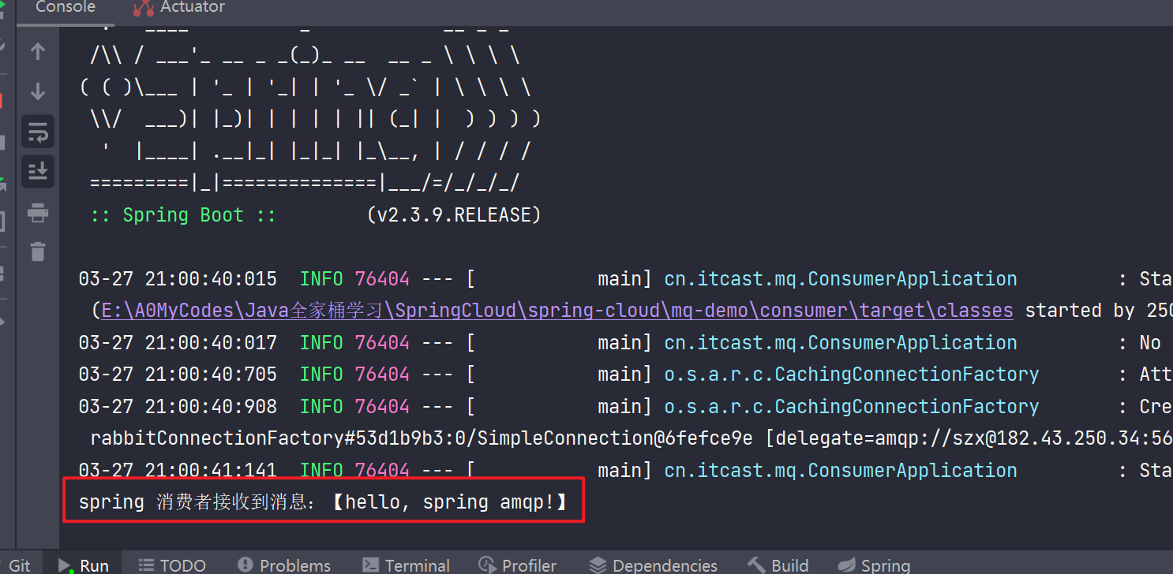This screenshot has height=574, width=1173.
Task: Open the classes folder path link
Action: [x=557, y=311]
